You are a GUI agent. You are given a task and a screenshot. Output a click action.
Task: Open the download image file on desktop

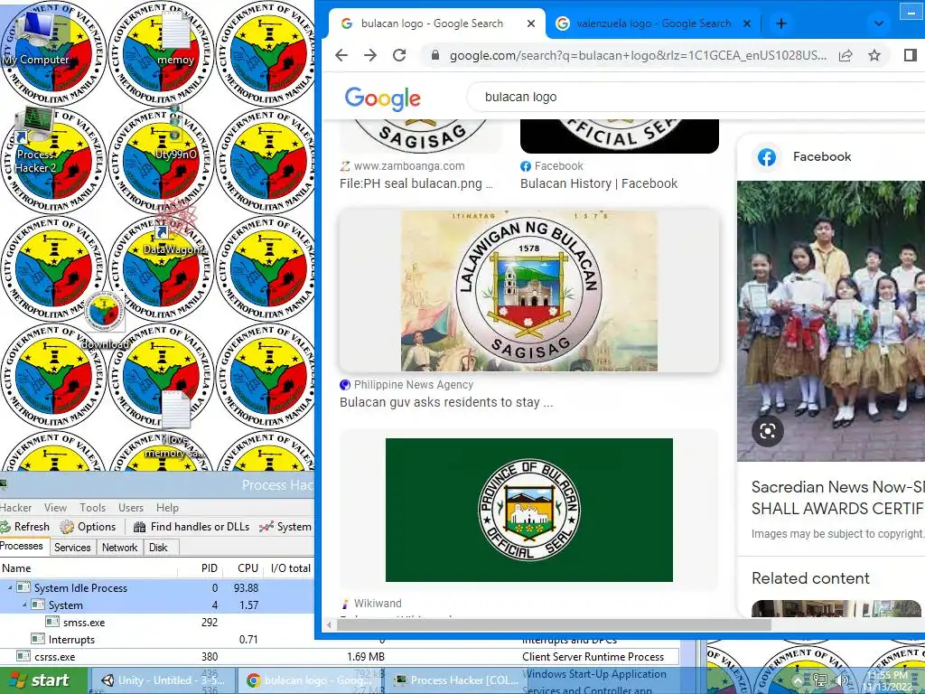pyautogui.click(x=105, y=321)
